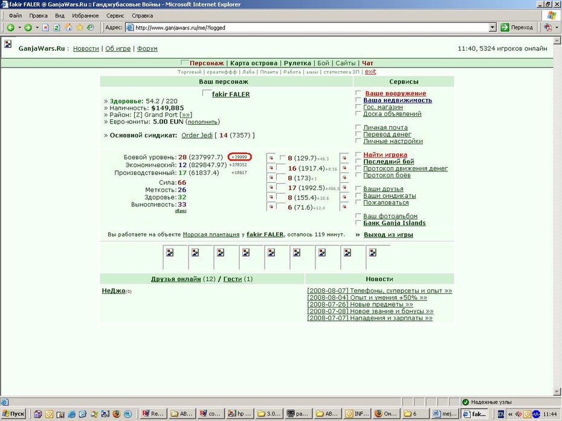Screen dimensions: 562x421
Task: Open the Home page house icon
Action: point(68,28)
